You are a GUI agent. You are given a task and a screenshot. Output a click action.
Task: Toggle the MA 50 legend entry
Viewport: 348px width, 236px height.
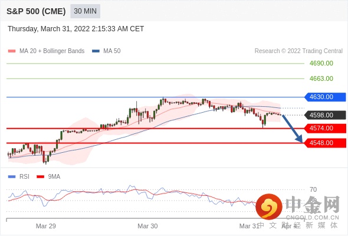coord(106,51)
